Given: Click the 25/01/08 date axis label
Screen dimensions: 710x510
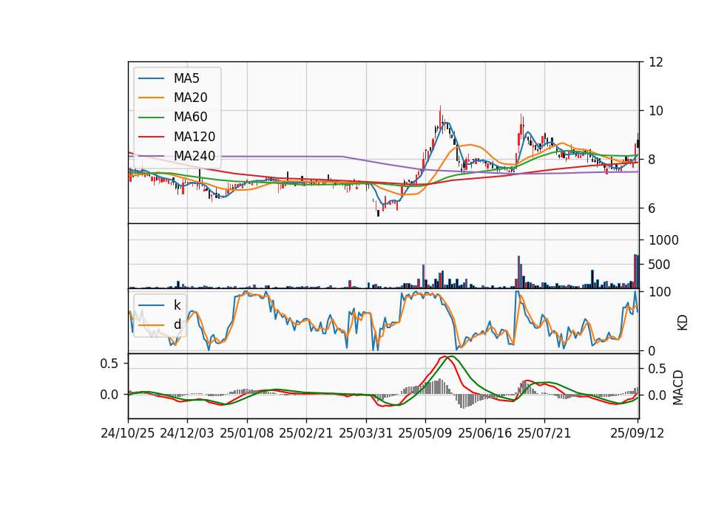Looking at the screenshot, I should point(247,433).
